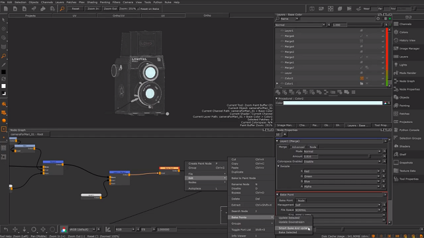Click the Color2 procedural color swatch
424x238 pixels.
[x=333, y=103]
